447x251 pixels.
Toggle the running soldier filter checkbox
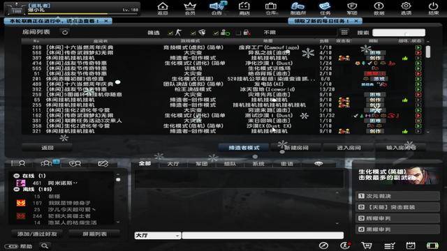[x=170, y=33]
